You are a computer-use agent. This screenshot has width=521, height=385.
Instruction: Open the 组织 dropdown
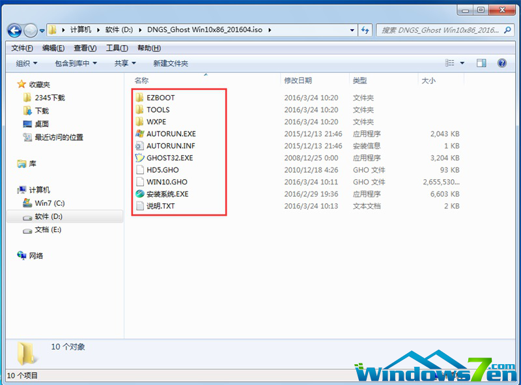point(27,63)
